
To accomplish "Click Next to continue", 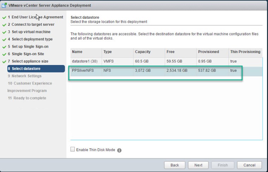I will (x=198, y=165).
